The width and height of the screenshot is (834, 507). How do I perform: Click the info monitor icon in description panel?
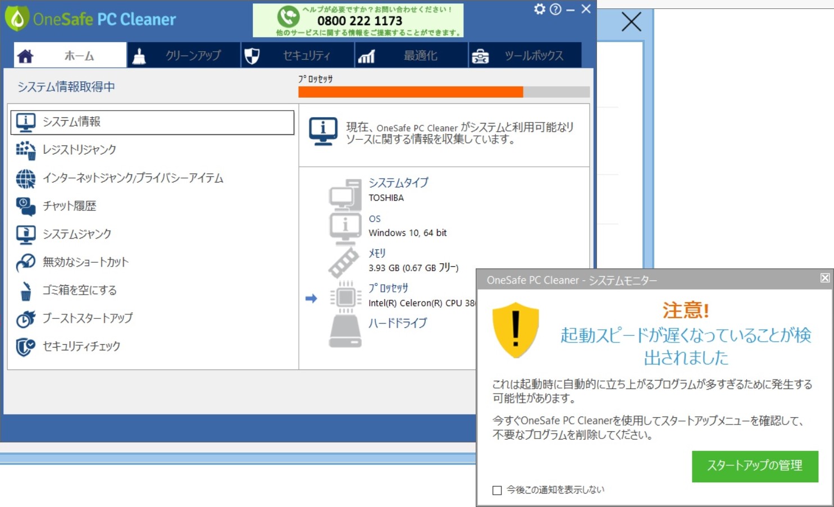point(323,132)
